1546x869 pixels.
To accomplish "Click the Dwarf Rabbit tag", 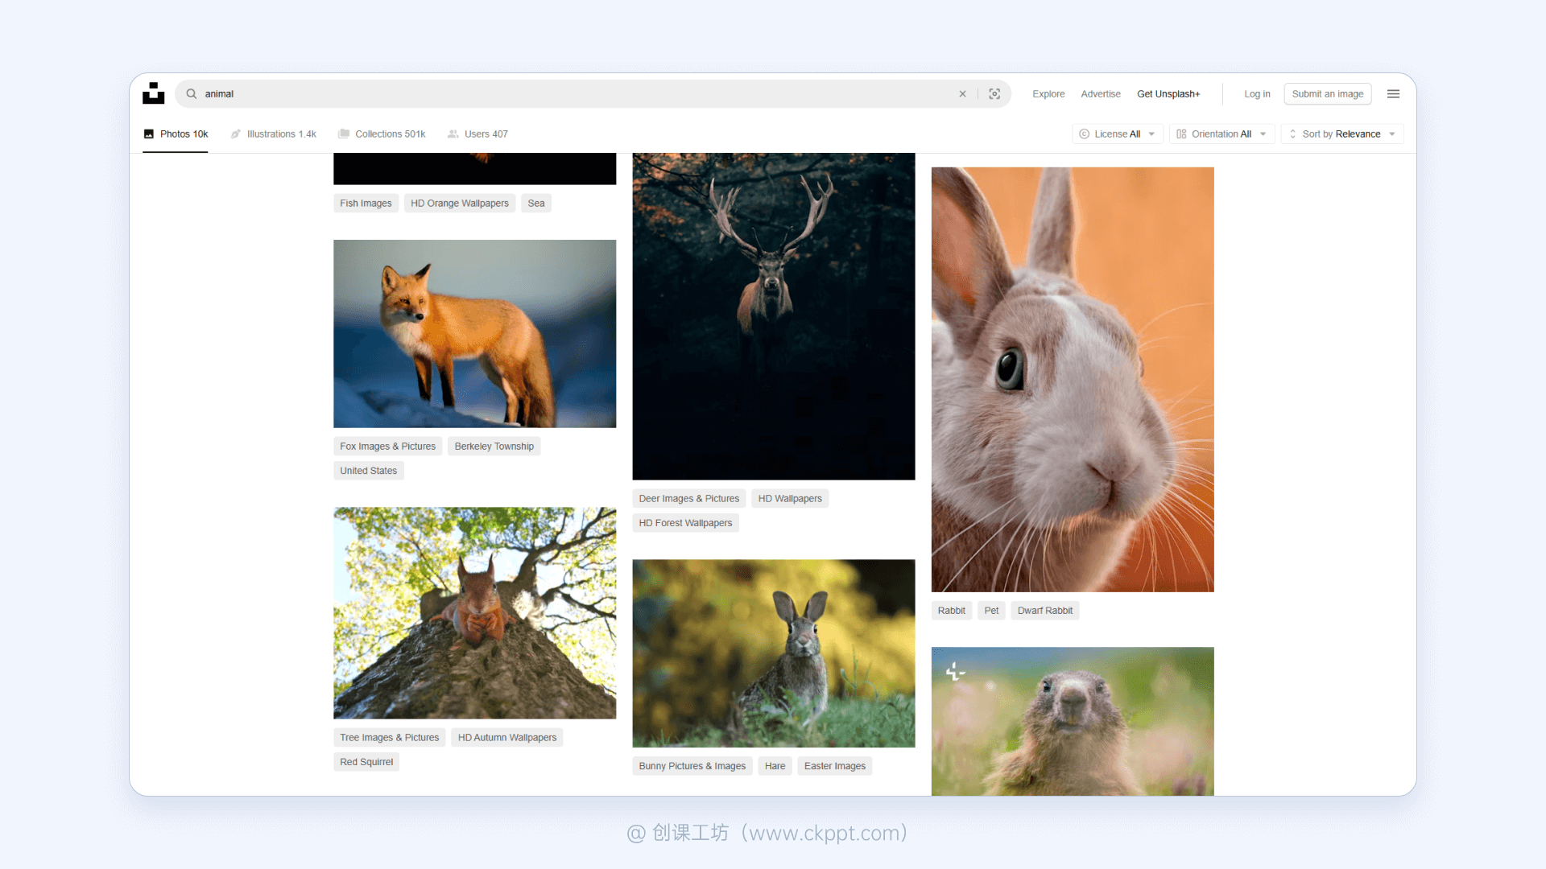I will (1045, 611).
